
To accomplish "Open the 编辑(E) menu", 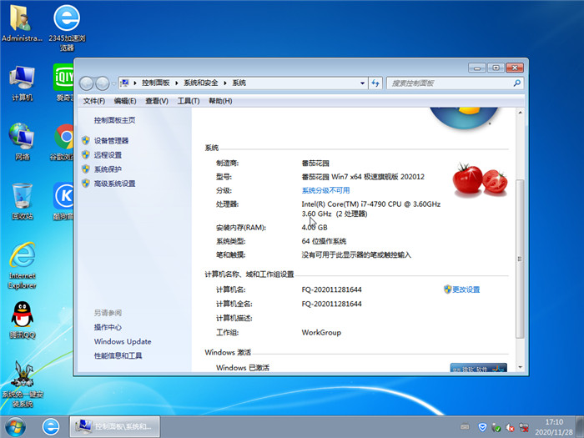I will [125, 101].
